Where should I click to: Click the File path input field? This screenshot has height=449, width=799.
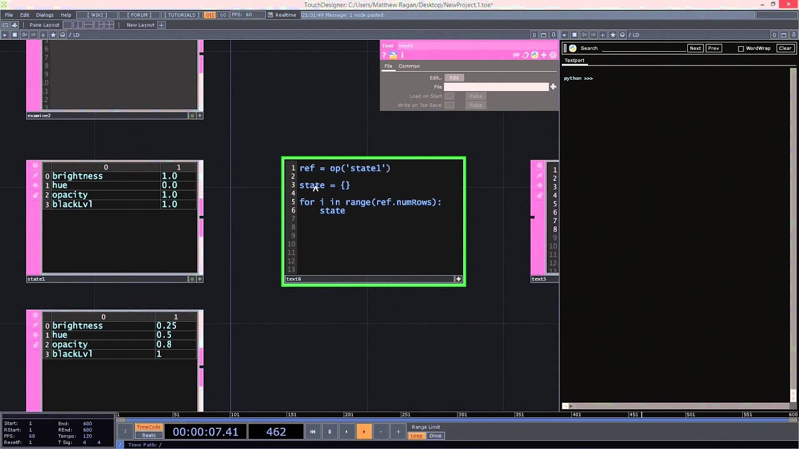[496, 87]
